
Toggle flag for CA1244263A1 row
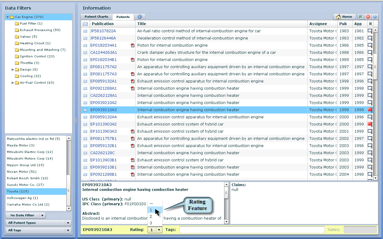[x=370, y=53]
